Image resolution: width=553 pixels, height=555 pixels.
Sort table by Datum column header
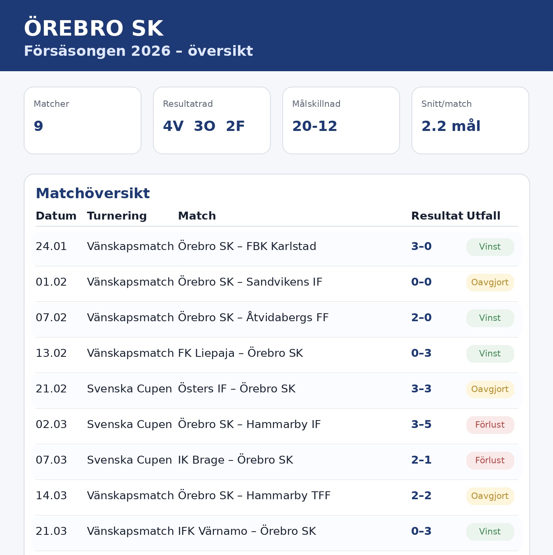[56, 216]
